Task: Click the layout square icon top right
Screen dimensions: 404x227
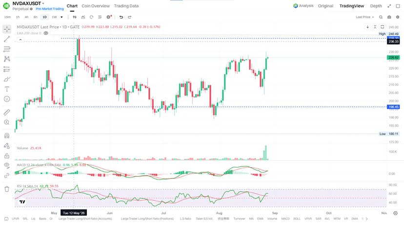Action: [398, 6]
